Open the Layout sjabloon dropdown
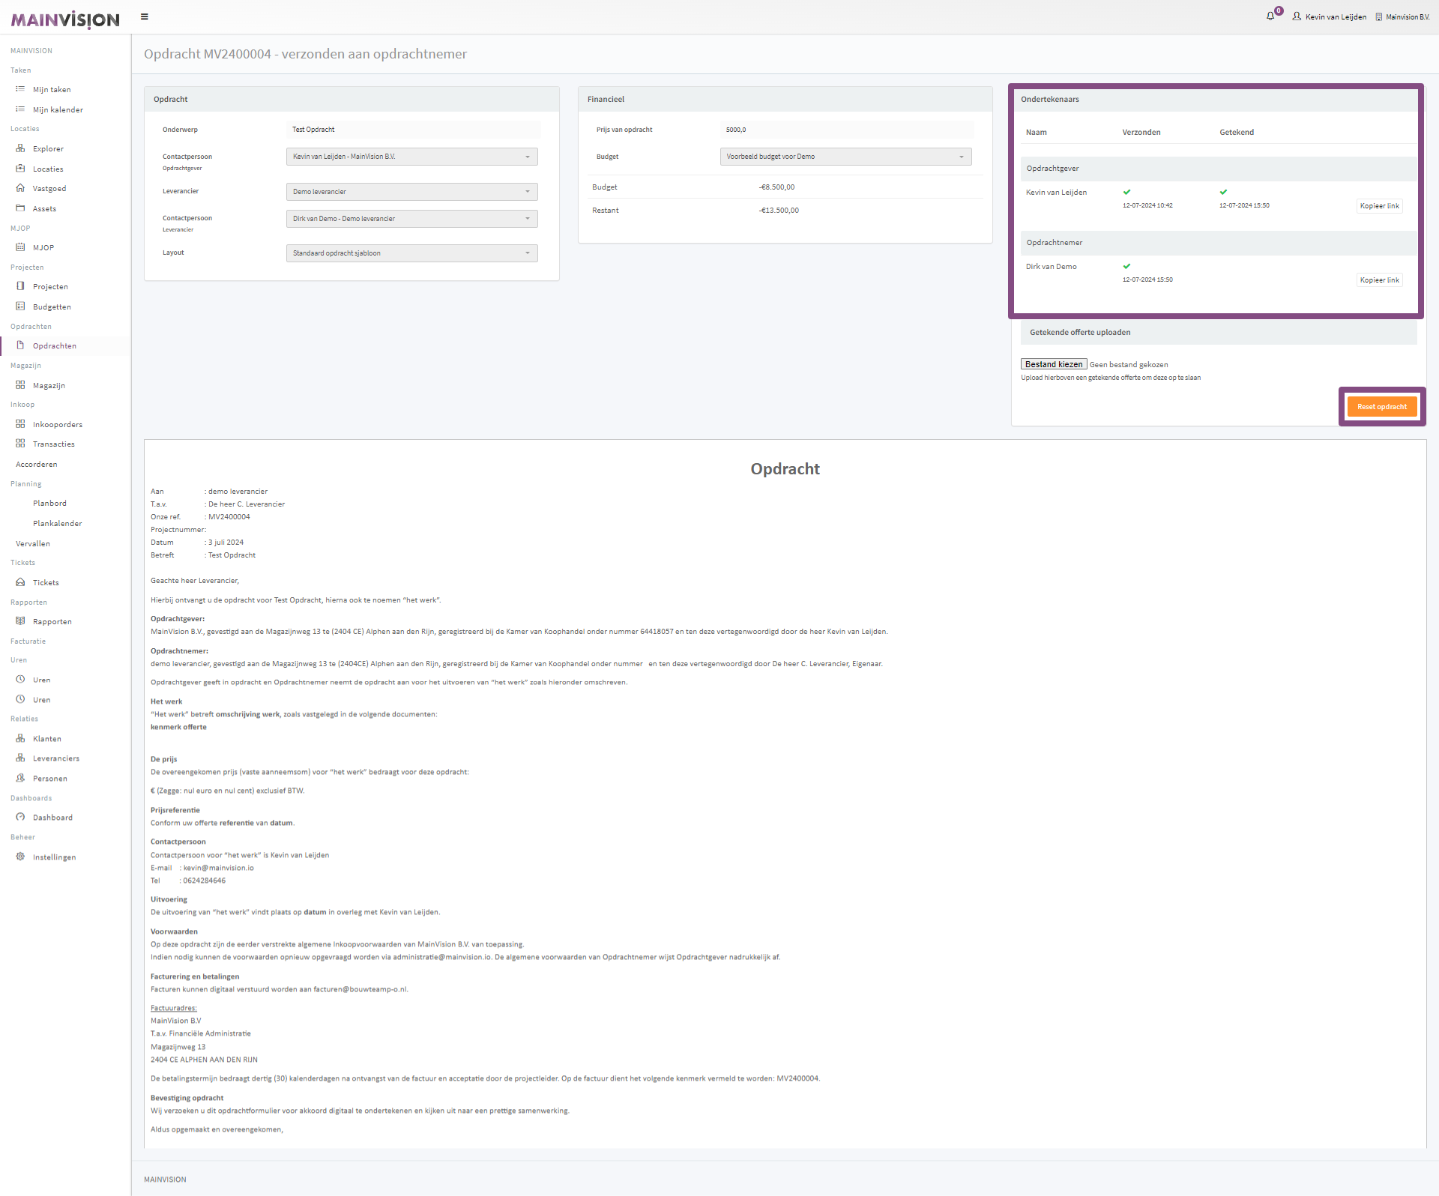This screenshot has height=1196, width=1439. pos(411,253)
